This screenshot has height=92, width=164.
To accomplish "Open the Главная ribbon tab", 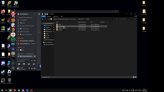I will (49, 16).
